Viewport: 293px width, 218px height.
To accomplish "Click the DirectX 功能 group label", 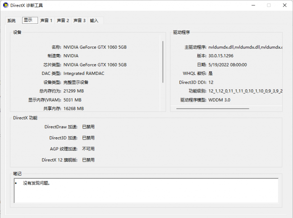I will point(25,118).
